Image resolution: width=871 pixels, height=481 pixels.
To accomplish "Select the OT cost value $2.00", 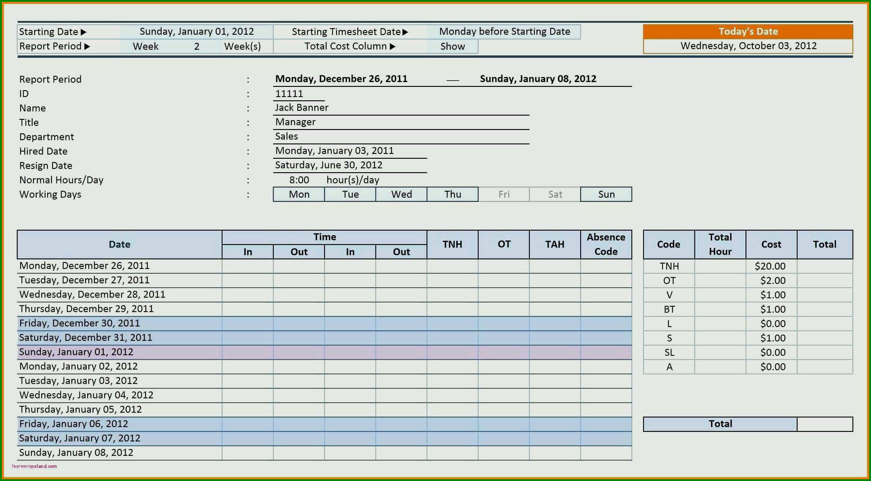I will 771,281.
